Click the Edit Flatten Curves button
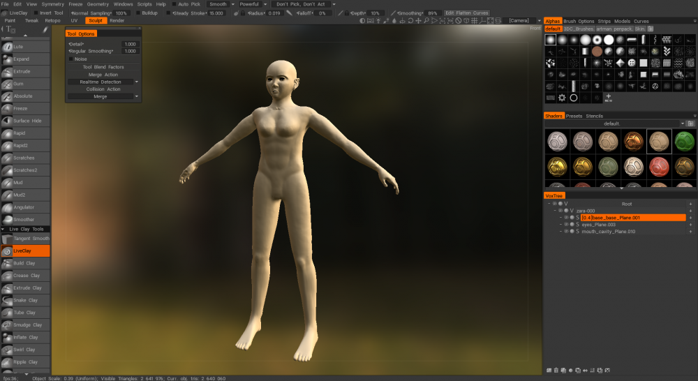This screenshot has width=698, height=381. (466, 13)
